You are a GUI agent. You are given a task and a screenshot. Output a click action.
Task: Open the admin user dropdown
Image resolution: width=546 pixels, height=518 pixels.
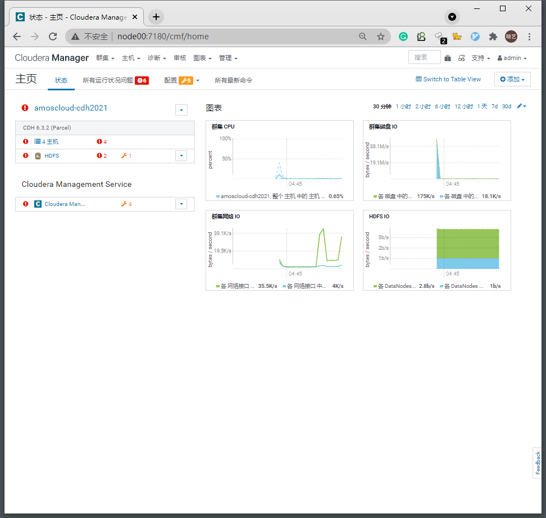pyautogui.click(x=512, y=58)
